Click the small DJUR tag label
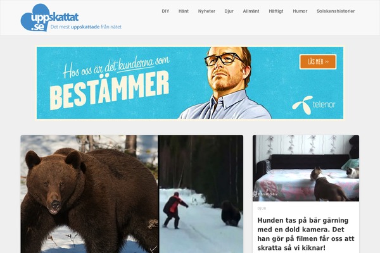Screen dimensions: 380x253 click(262, 209)
